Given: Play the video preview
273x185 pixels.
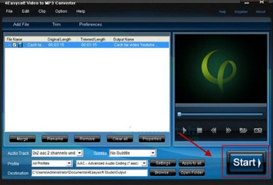Looking at the screenshot, I should coord(184,130).
